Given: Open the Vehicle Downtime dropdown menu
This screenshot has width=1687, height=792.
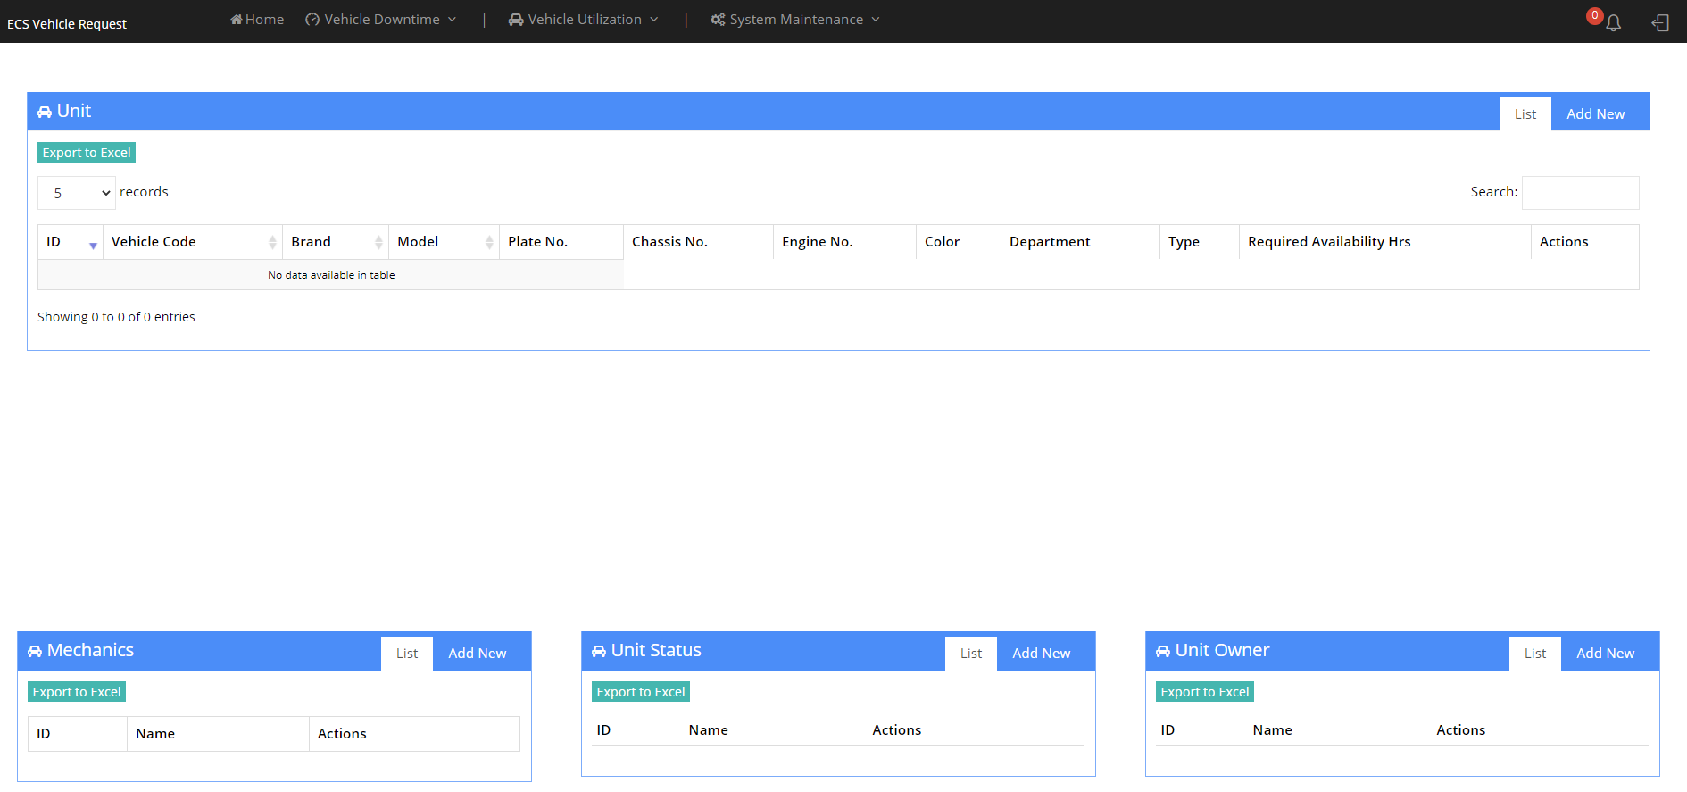Looking at the screenshot, I should (381, 20).
